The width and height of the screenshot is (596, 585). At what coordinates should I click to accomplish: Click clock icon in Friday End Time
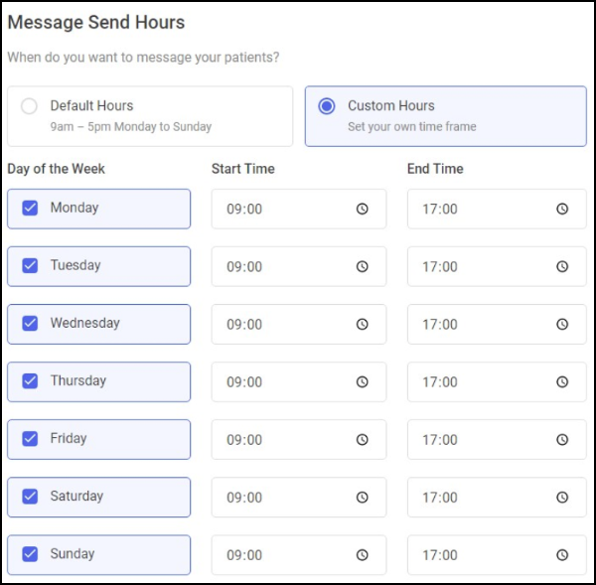tap(561, 440)
